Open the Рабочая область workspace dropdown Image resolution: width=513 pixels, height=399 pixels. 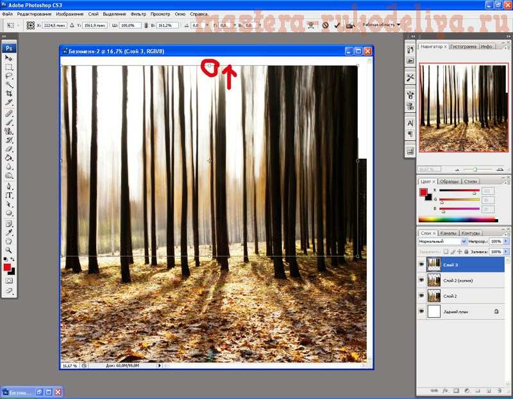[381, 25]
